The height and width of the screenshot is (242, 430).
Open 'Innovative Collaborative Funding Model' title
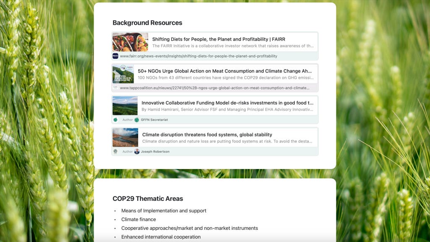click(227, 103)
